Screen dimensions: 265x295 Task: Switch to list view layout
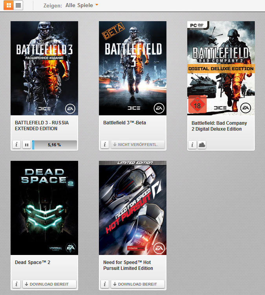pyautogui.click(x=18, y=5)
